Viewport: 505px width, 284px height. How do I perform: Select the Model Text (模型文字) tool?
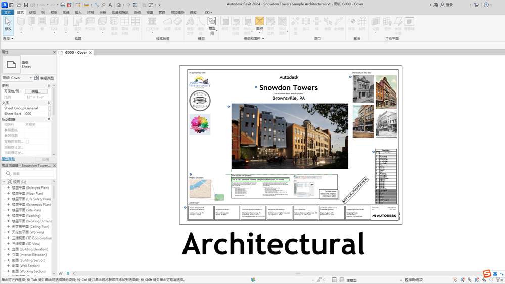point(190,26)
